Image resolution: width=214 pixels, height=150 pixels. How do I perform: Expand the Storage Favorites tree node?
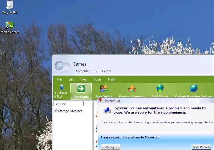(56, 111)
